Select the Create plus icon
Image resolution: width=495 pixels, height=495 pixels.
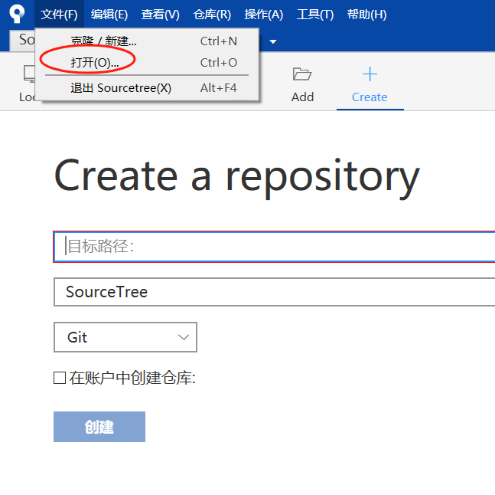click(x=370, y=74)
